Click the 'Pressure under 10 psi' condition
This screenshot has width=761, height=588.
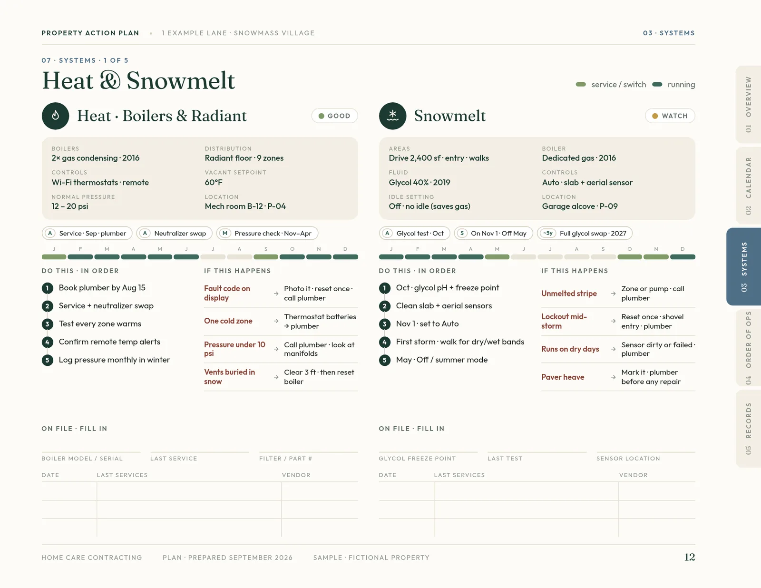234,349
